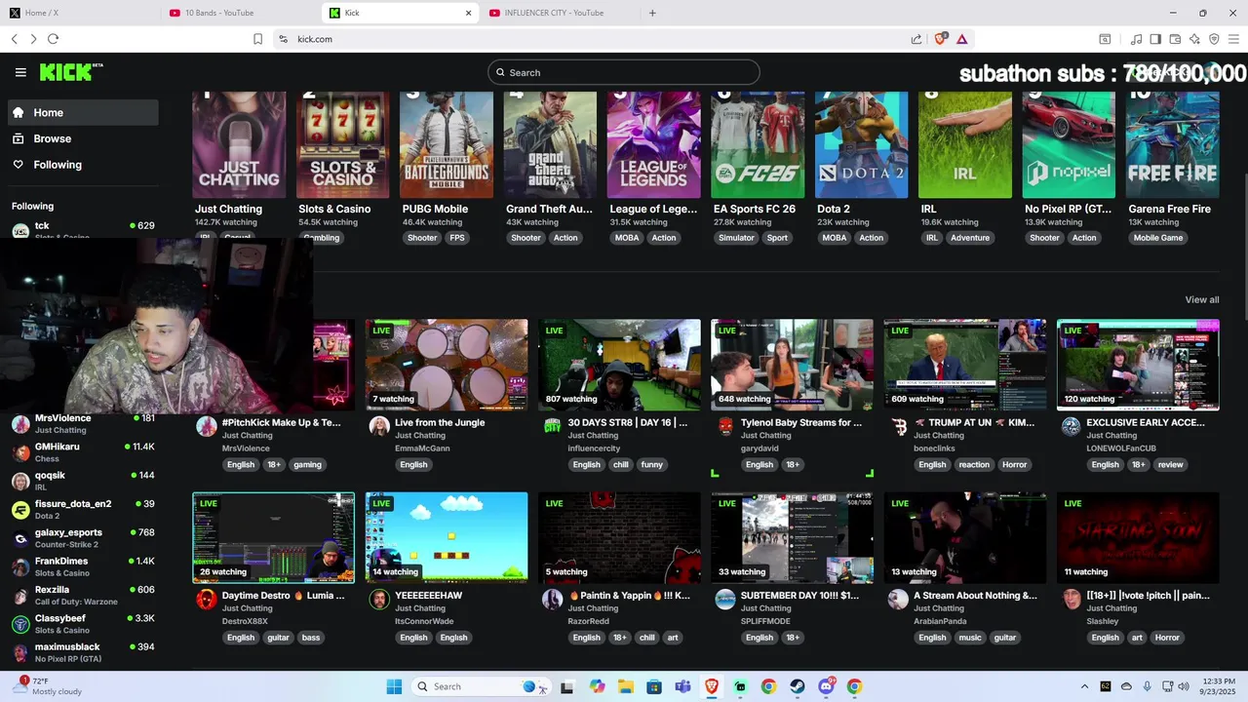Click the Simulator tag under EA Sports FC 26
The image size is (1248, 702).
(736, 238)
